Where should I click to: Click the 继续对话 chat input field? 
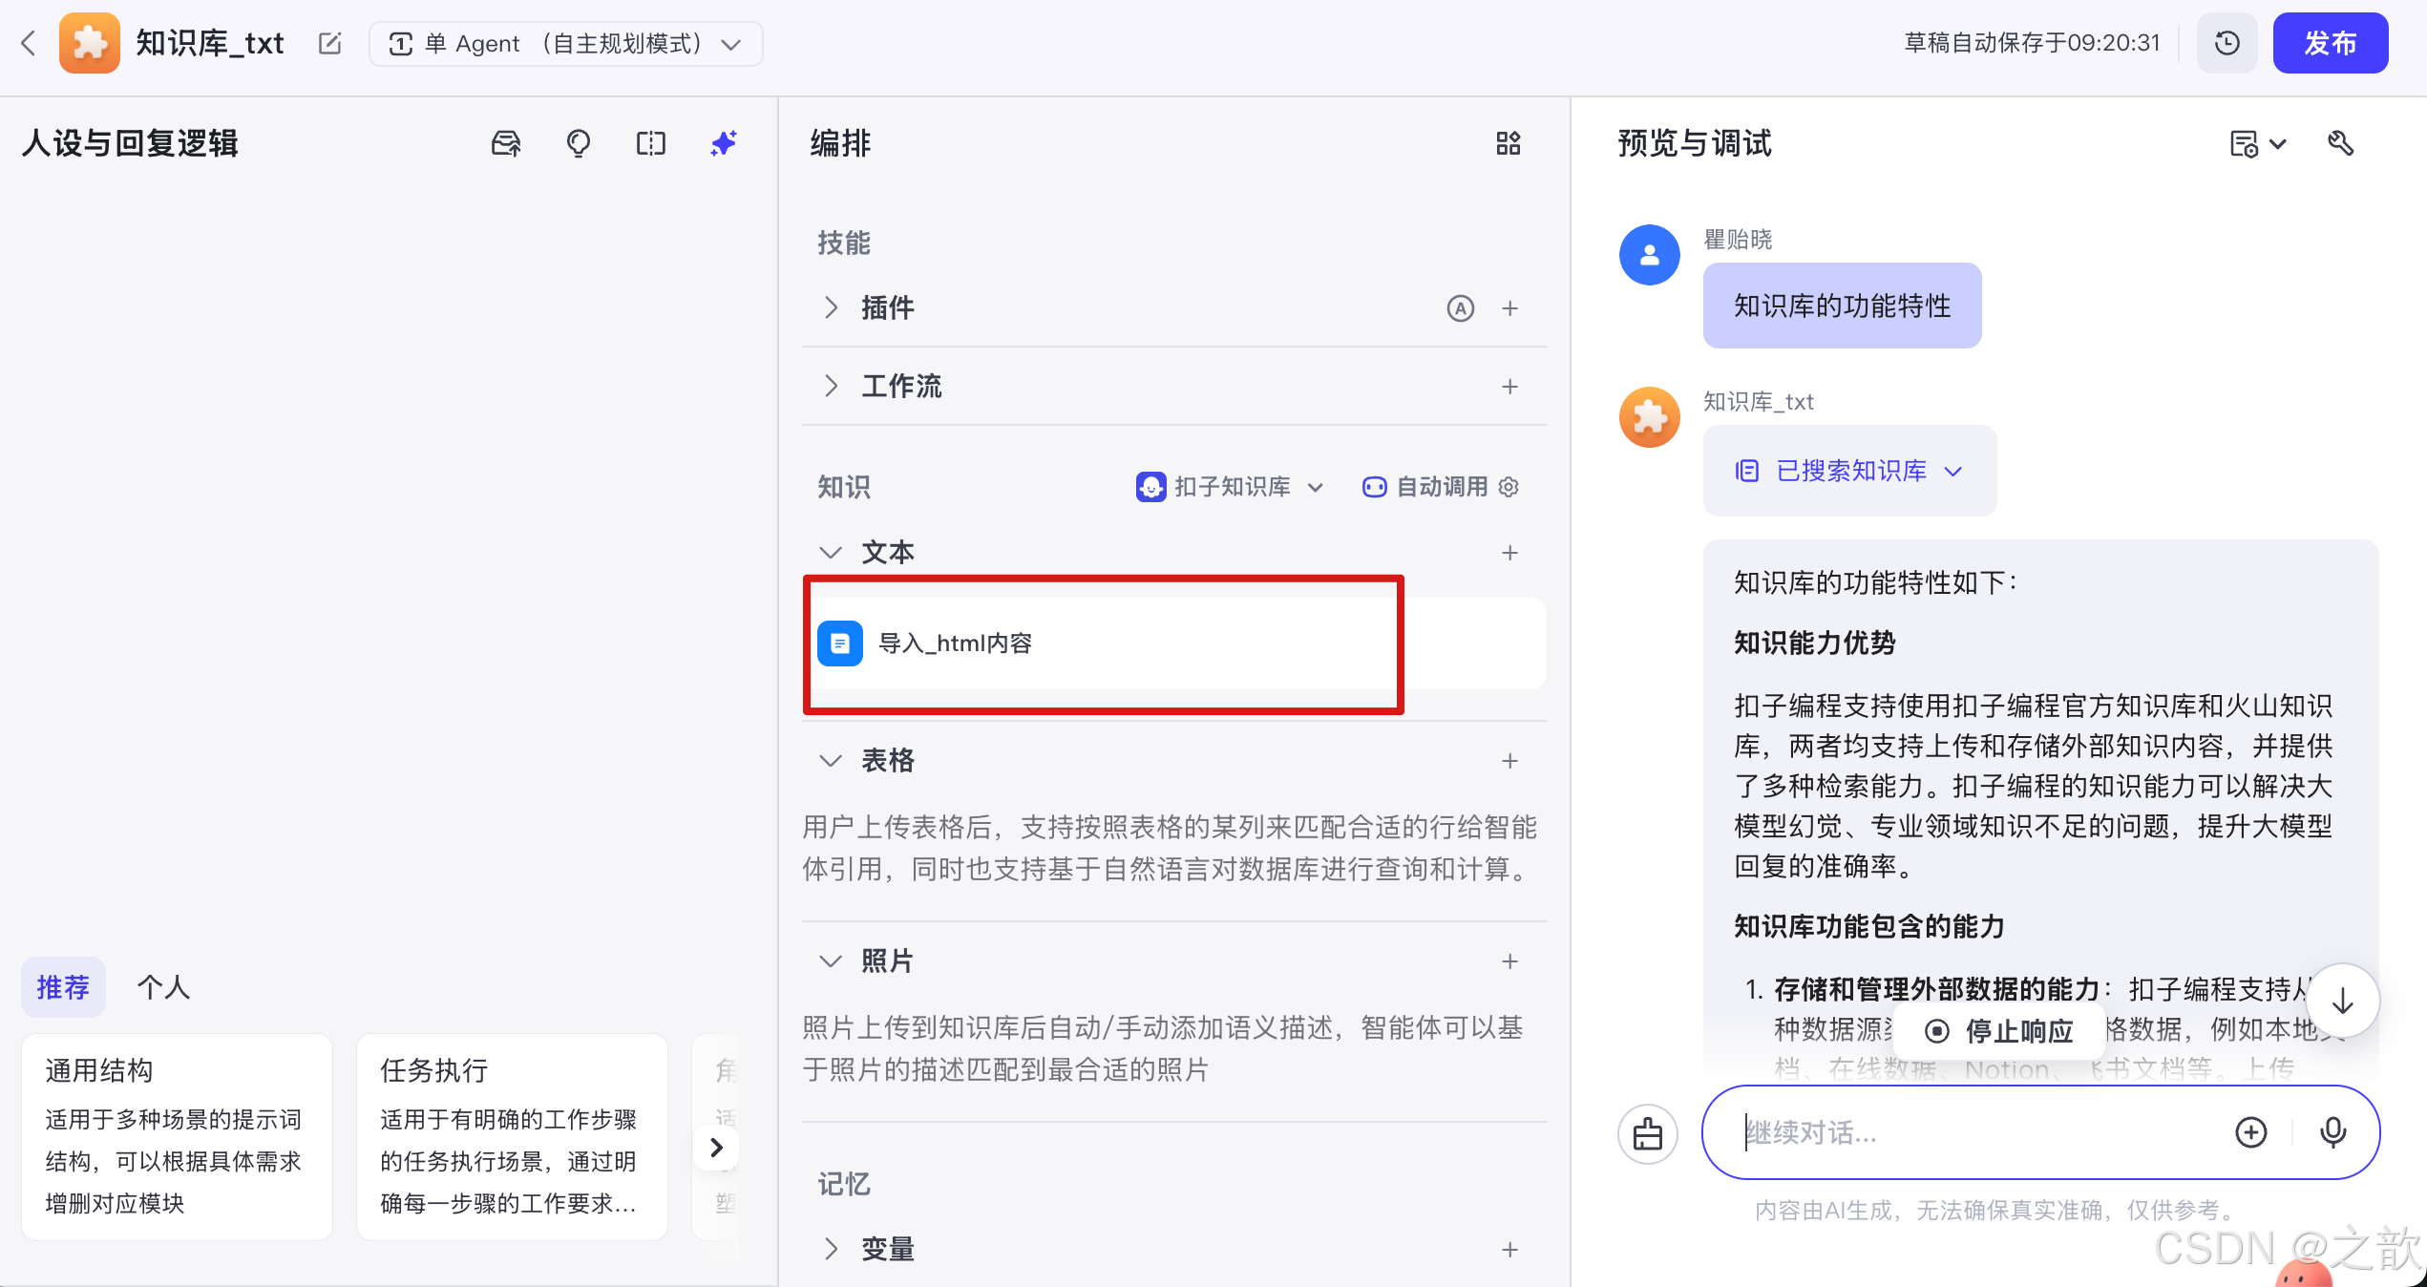[x=1957, y=1133]
